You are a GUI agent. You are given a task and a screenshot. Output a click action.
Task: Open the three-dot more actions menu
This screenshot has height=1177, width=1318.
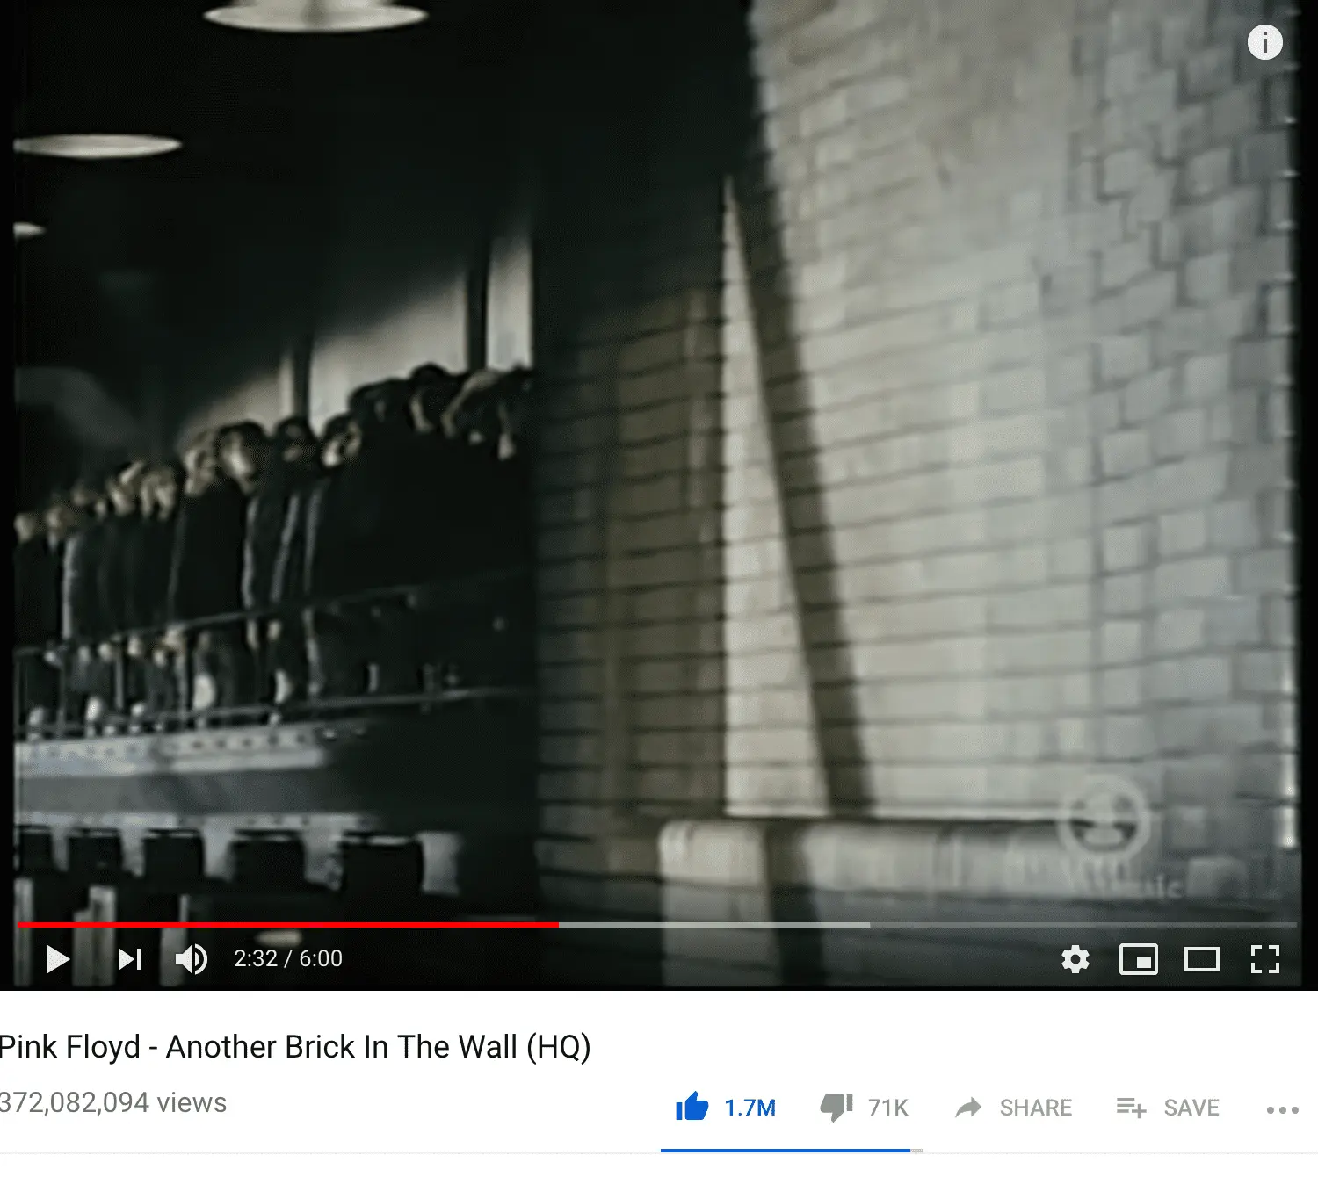coord(1282,1110)
